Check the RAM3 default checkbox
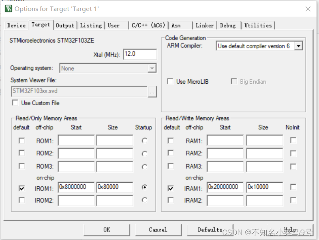Viewport: 319px width, 240px height. coord(171,166)
